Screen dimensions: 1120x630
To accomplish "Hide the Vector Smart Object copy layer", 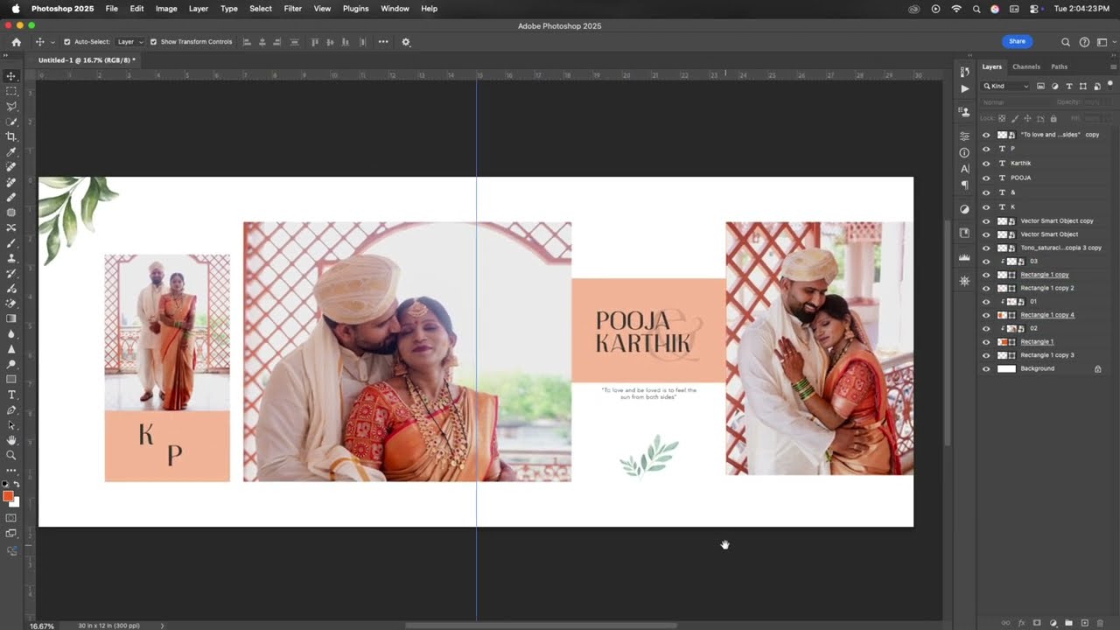I will click(x=986, y=221).
